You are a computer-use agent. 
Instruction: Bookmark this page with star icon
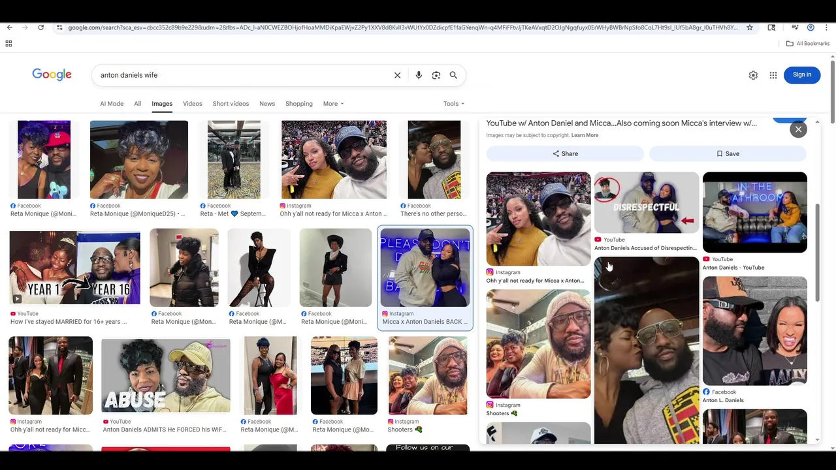750,27
